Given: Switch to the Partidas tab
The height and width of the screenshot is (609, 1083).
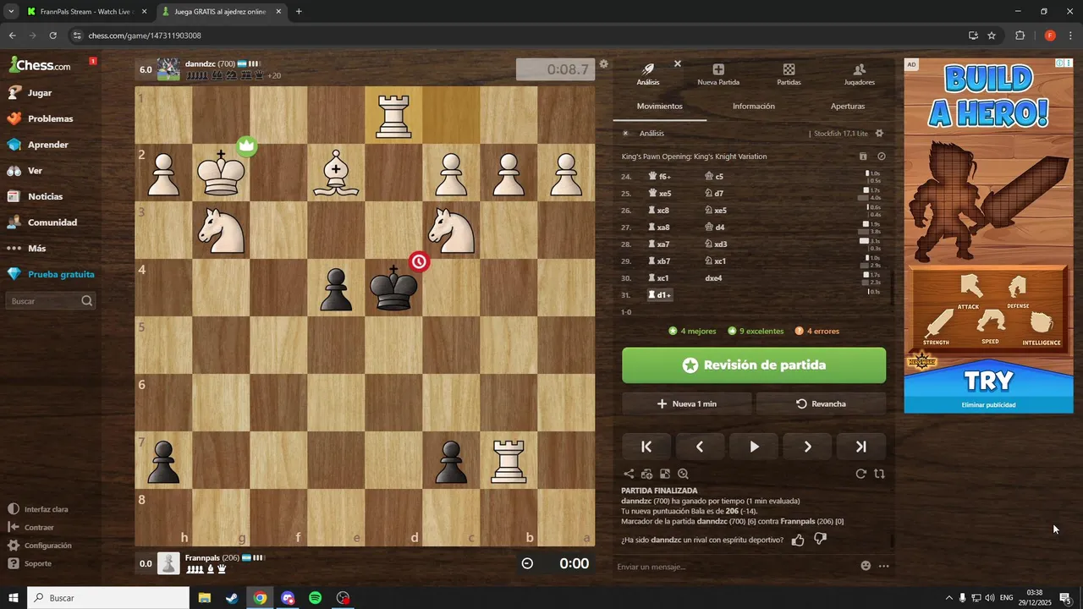Looking at the screenshot, I should (789, 74).
